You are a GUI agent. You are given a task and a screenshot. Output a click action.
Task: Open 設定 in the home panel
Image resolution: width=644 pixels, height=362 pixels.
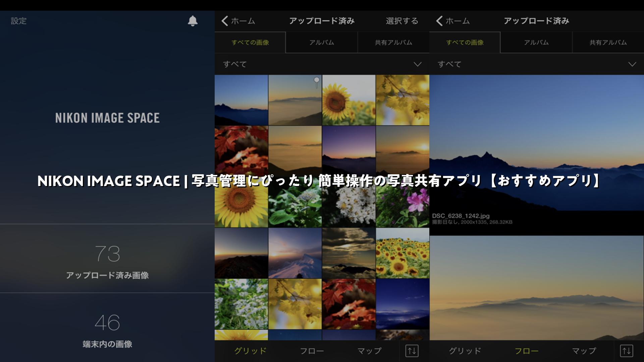pos(19,21)
